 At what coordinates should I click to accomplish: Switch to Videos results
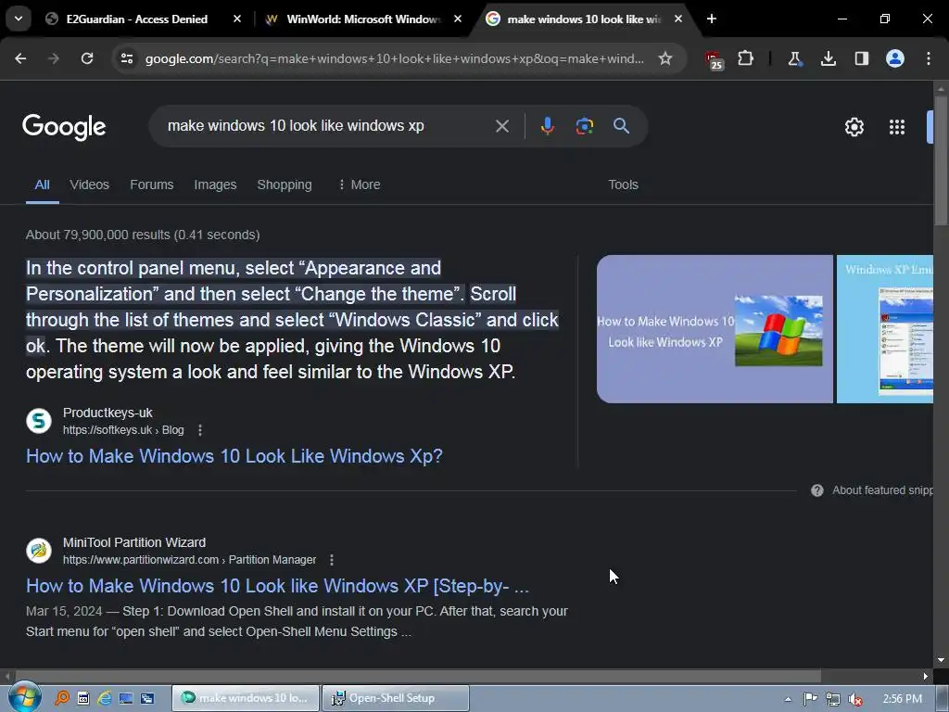(x=89, y=184)
